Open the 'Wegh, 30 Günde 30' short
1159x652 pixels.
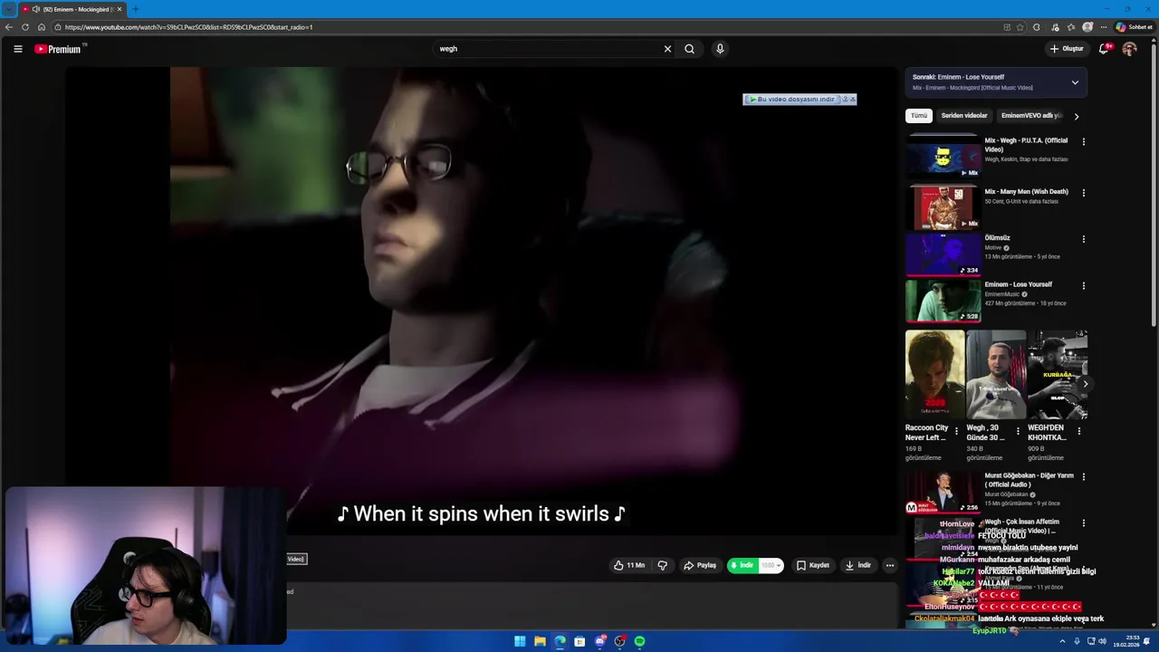[996, 375]
